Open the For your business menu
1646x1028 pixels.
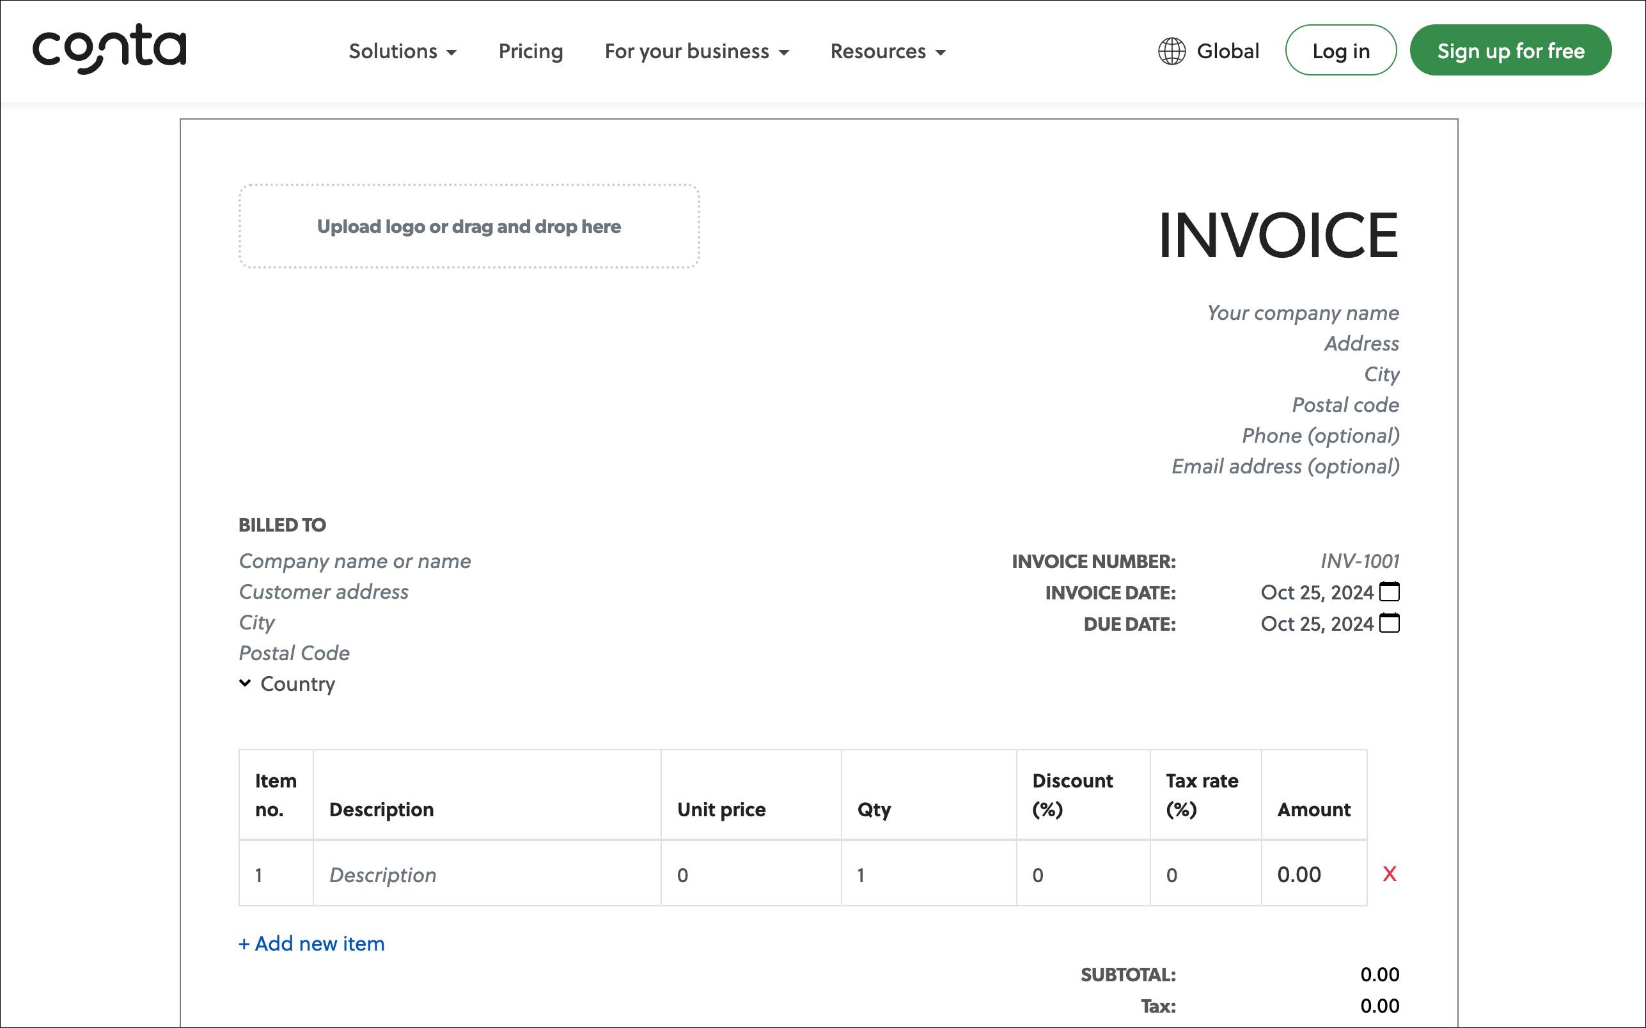[696, 51]
